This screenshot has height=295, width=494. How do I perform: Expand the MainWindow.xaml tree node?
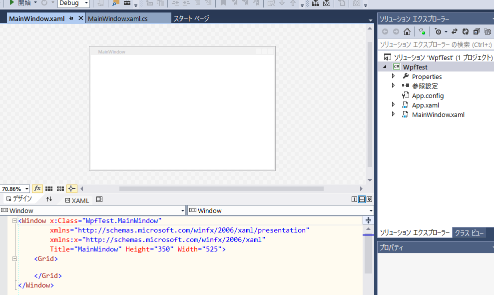[393, 114]
